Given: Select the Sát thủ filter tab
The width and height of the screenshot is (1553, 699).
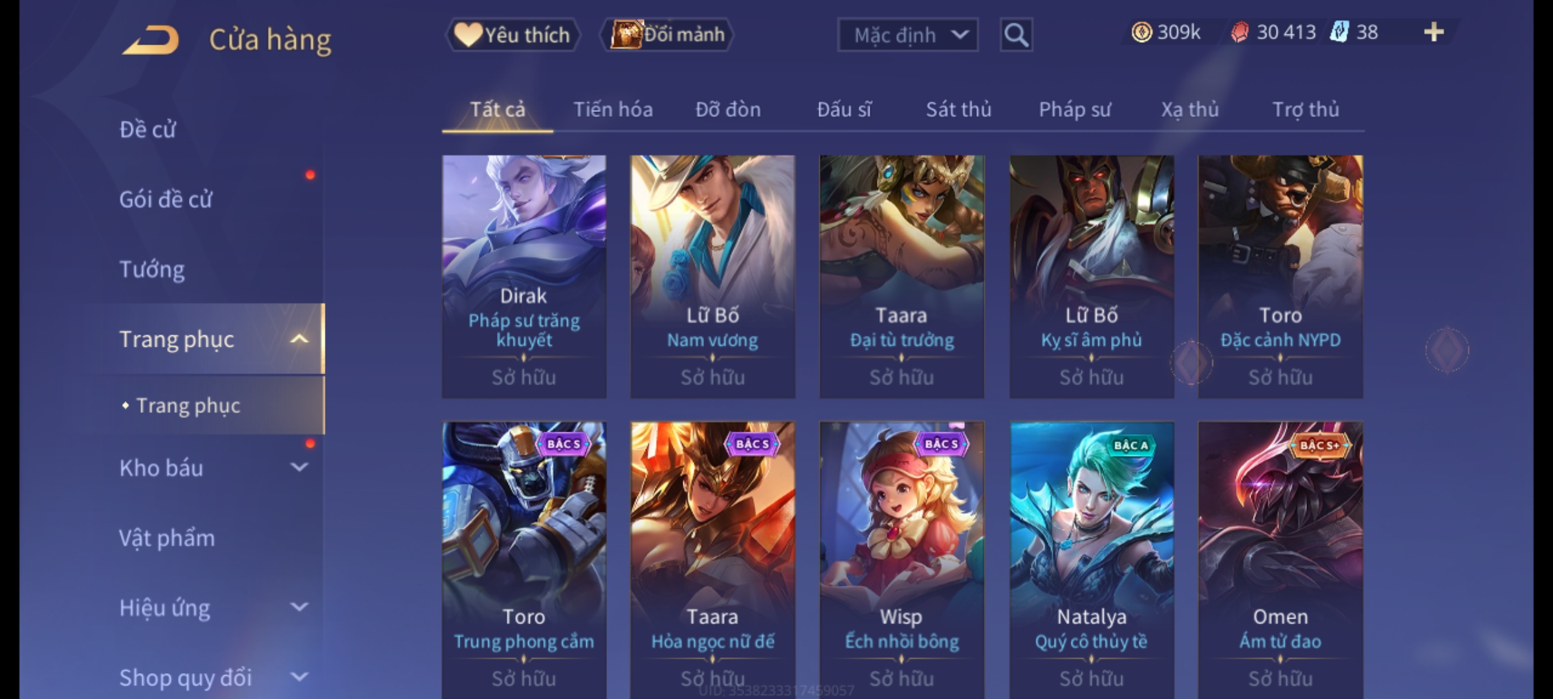Looking at the screenshot, I should click(x=958, y=109).
